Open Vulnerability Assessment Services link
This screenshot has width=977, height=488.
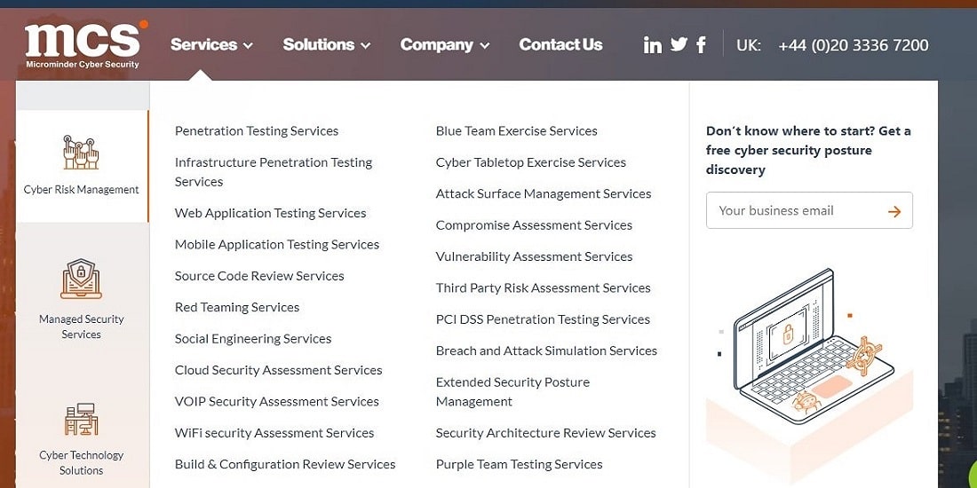(534, 256)
